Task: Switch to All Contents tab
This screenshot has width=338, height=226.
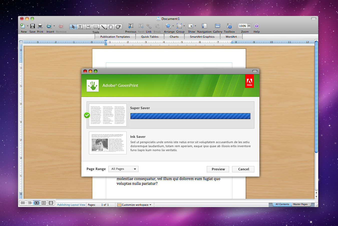Action: click(x=282, y=204)
